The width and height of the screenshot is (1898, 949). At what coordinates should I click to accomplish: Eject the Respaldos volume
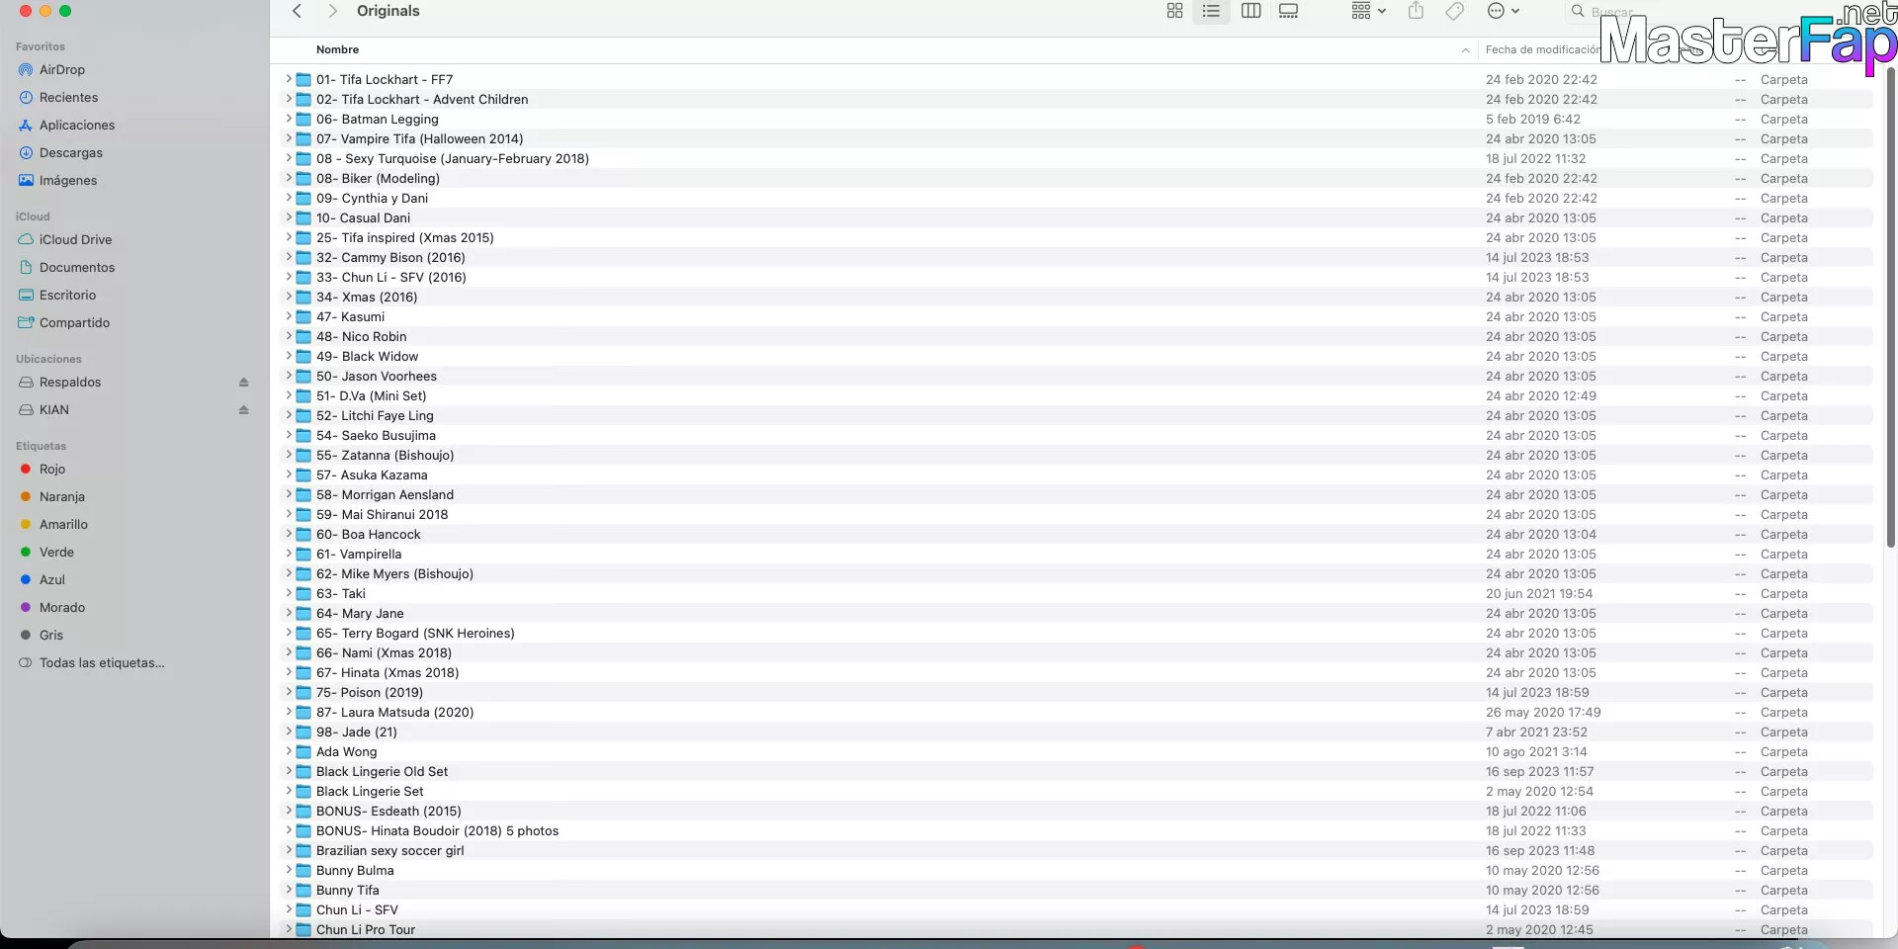(243, 383)
